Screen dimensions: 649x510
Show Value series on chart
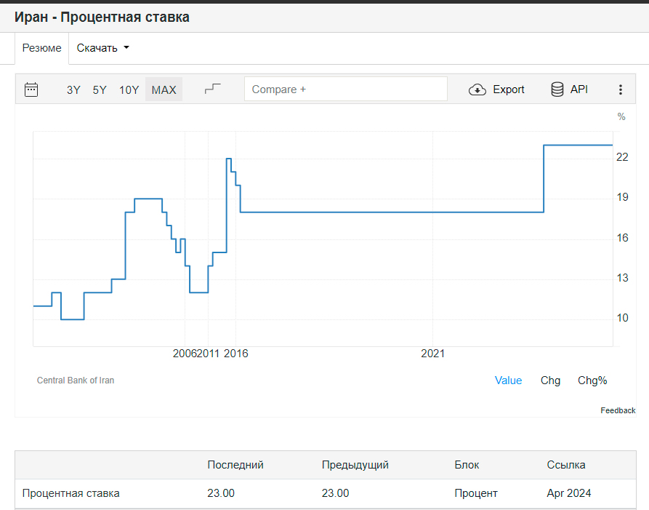(508, 380)
